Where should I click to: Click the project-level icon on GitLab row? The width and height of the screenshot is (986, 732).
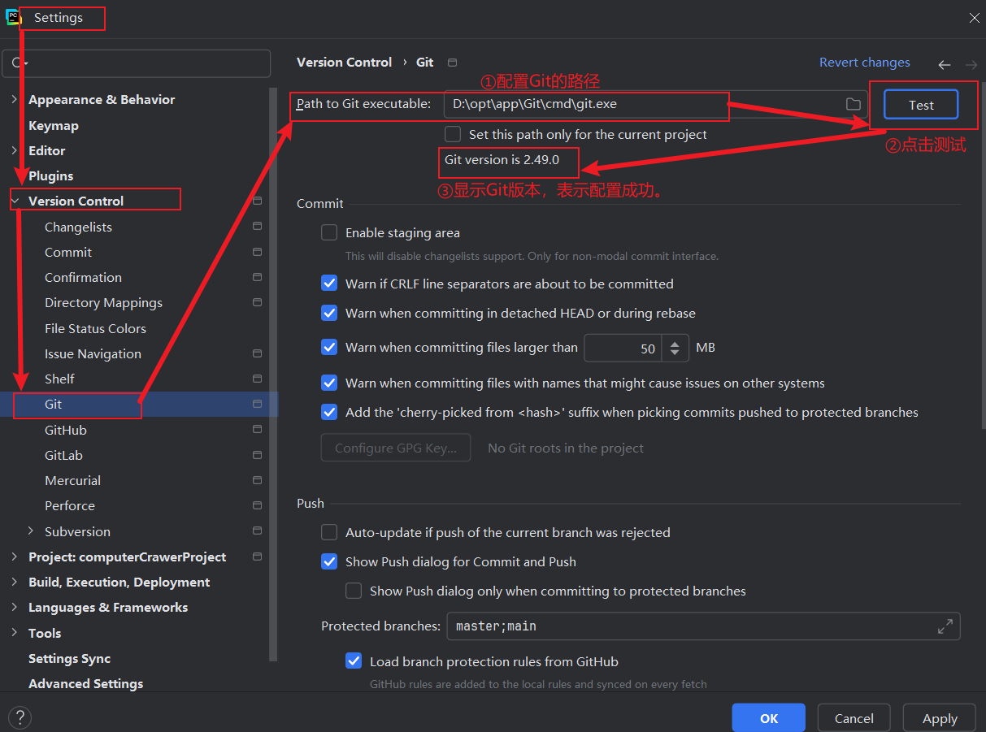[x=258, y=455]
